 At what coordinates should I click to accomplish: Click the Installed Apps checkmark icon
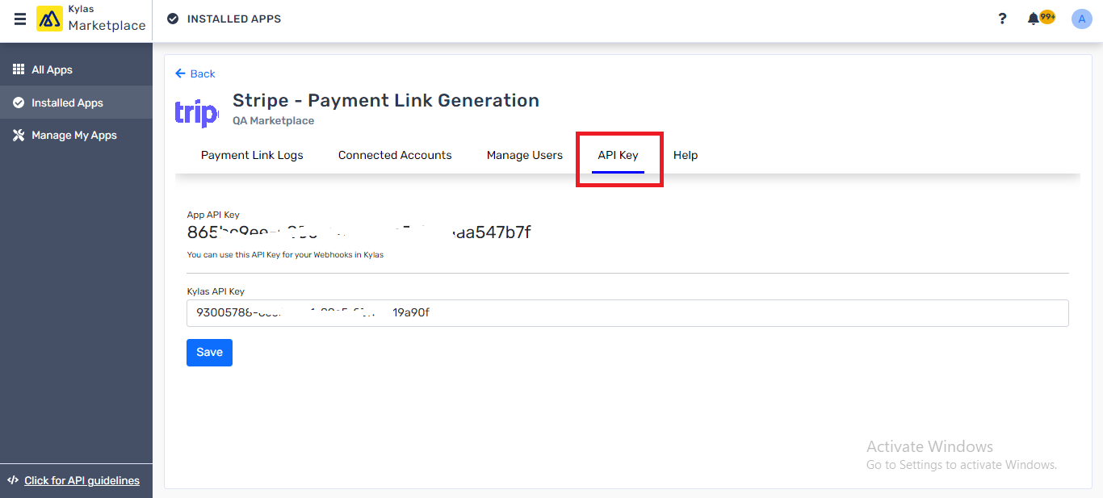(19, 102)
